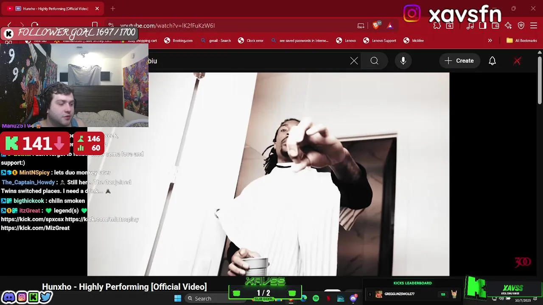This screenshot has height=305, width=543.
Task: Click username bigthickcok in chat
Action: point(28,201)
